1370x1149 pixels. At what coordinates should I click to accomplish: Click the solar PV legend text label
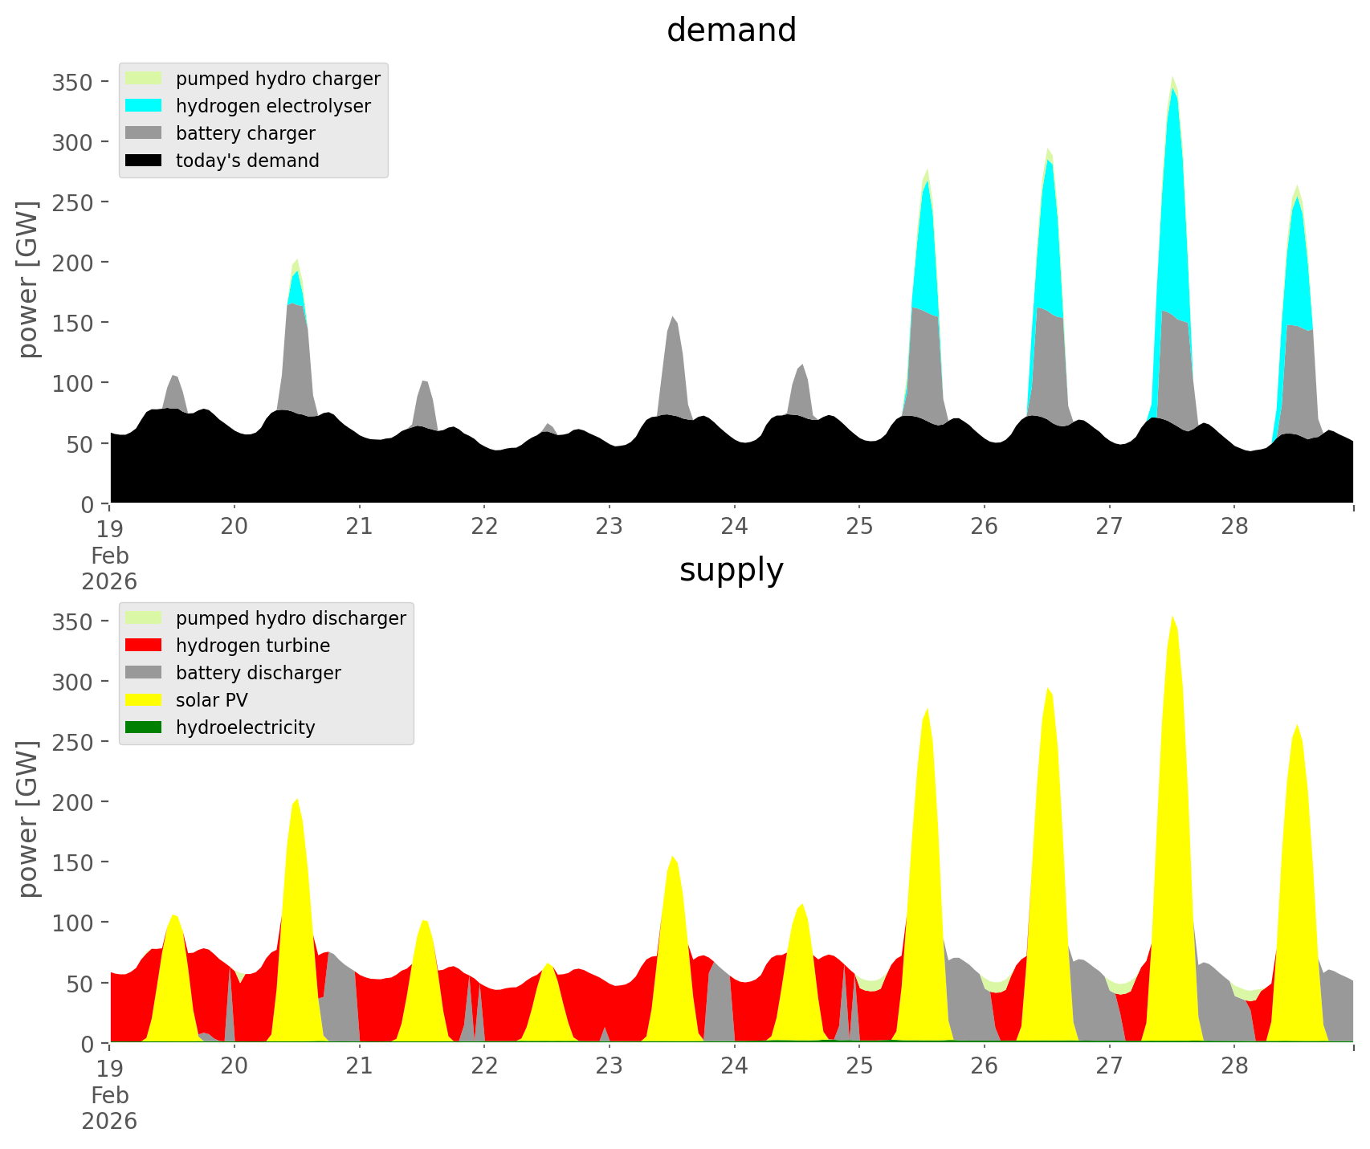(212, 700)
